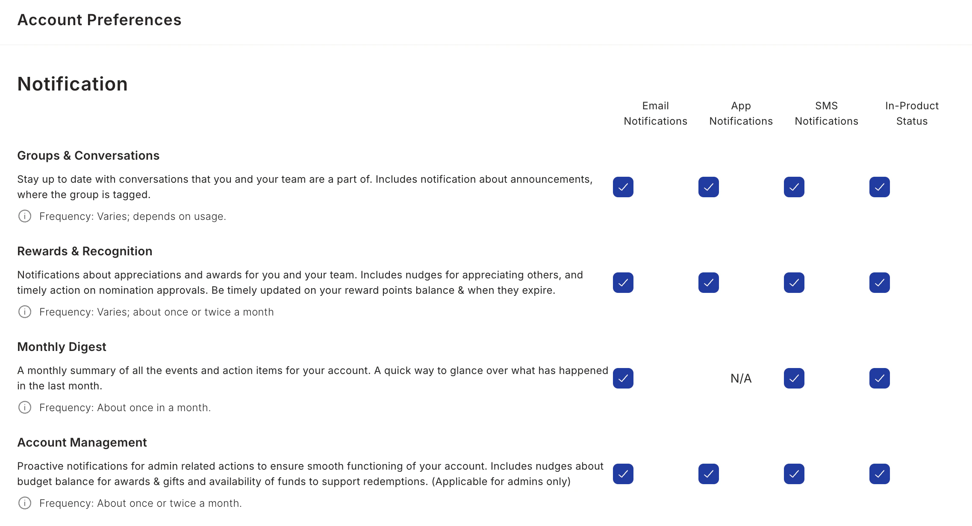Disable App Notifications for Account Management
Screen dimensions: 972x526
pyautogui.click(x=709, y=474)
